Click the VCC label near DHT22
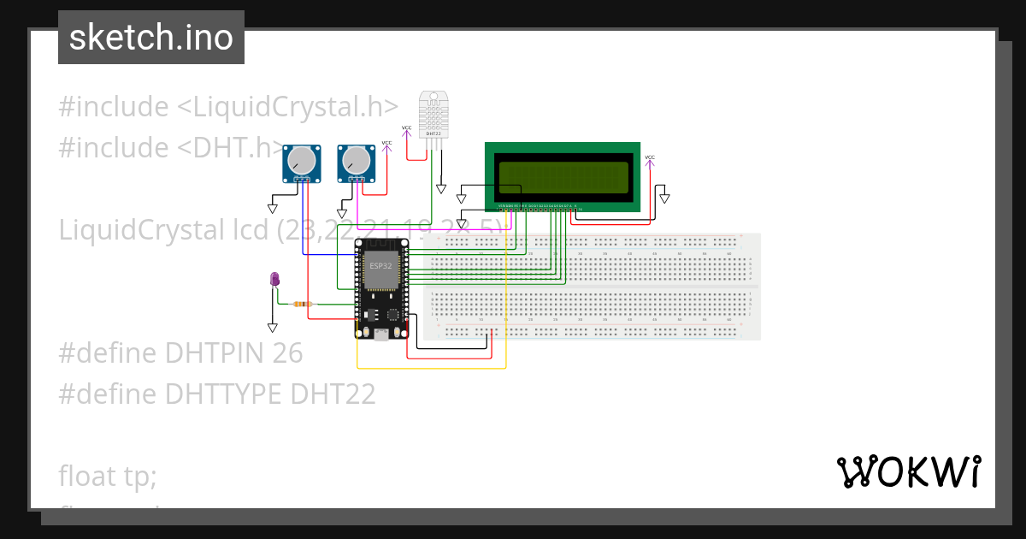Viewport: 1026px width, 539px height. (407, 128)
